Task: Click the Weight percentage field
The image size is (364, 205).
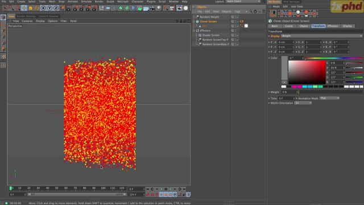Action: pos(289,92)
